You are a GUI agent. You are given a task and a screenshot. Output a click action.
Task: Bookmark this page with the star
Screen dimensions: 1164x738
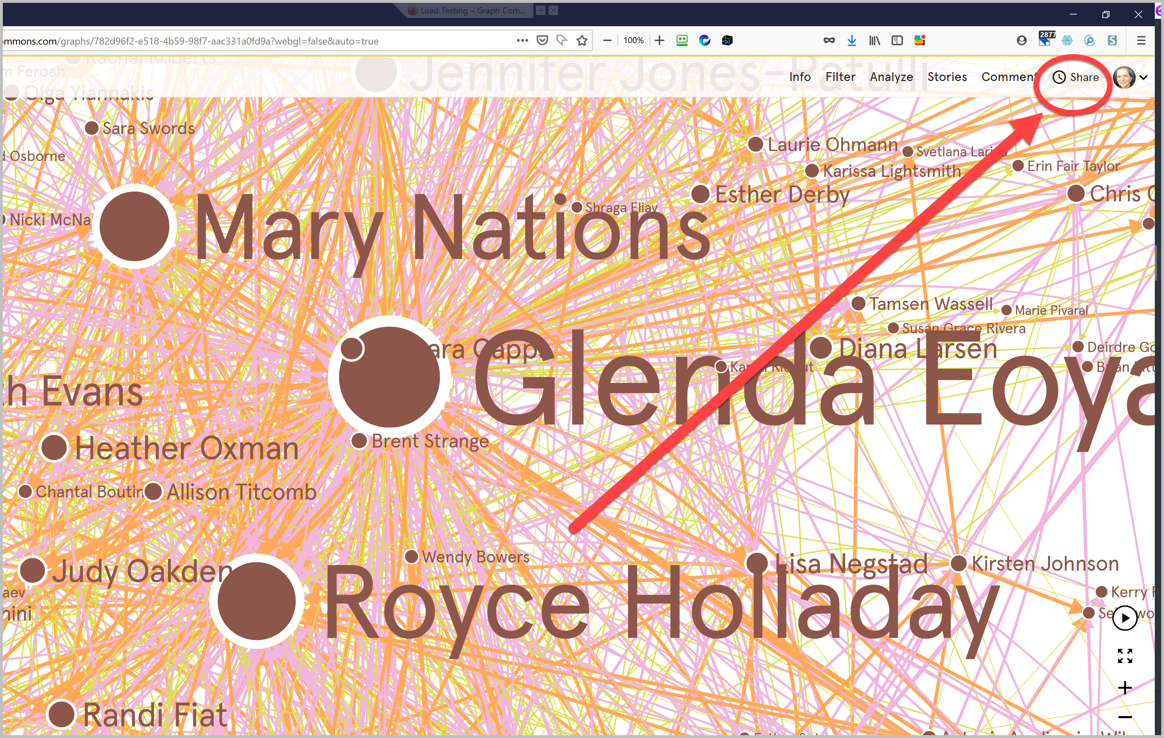[582, 41]
